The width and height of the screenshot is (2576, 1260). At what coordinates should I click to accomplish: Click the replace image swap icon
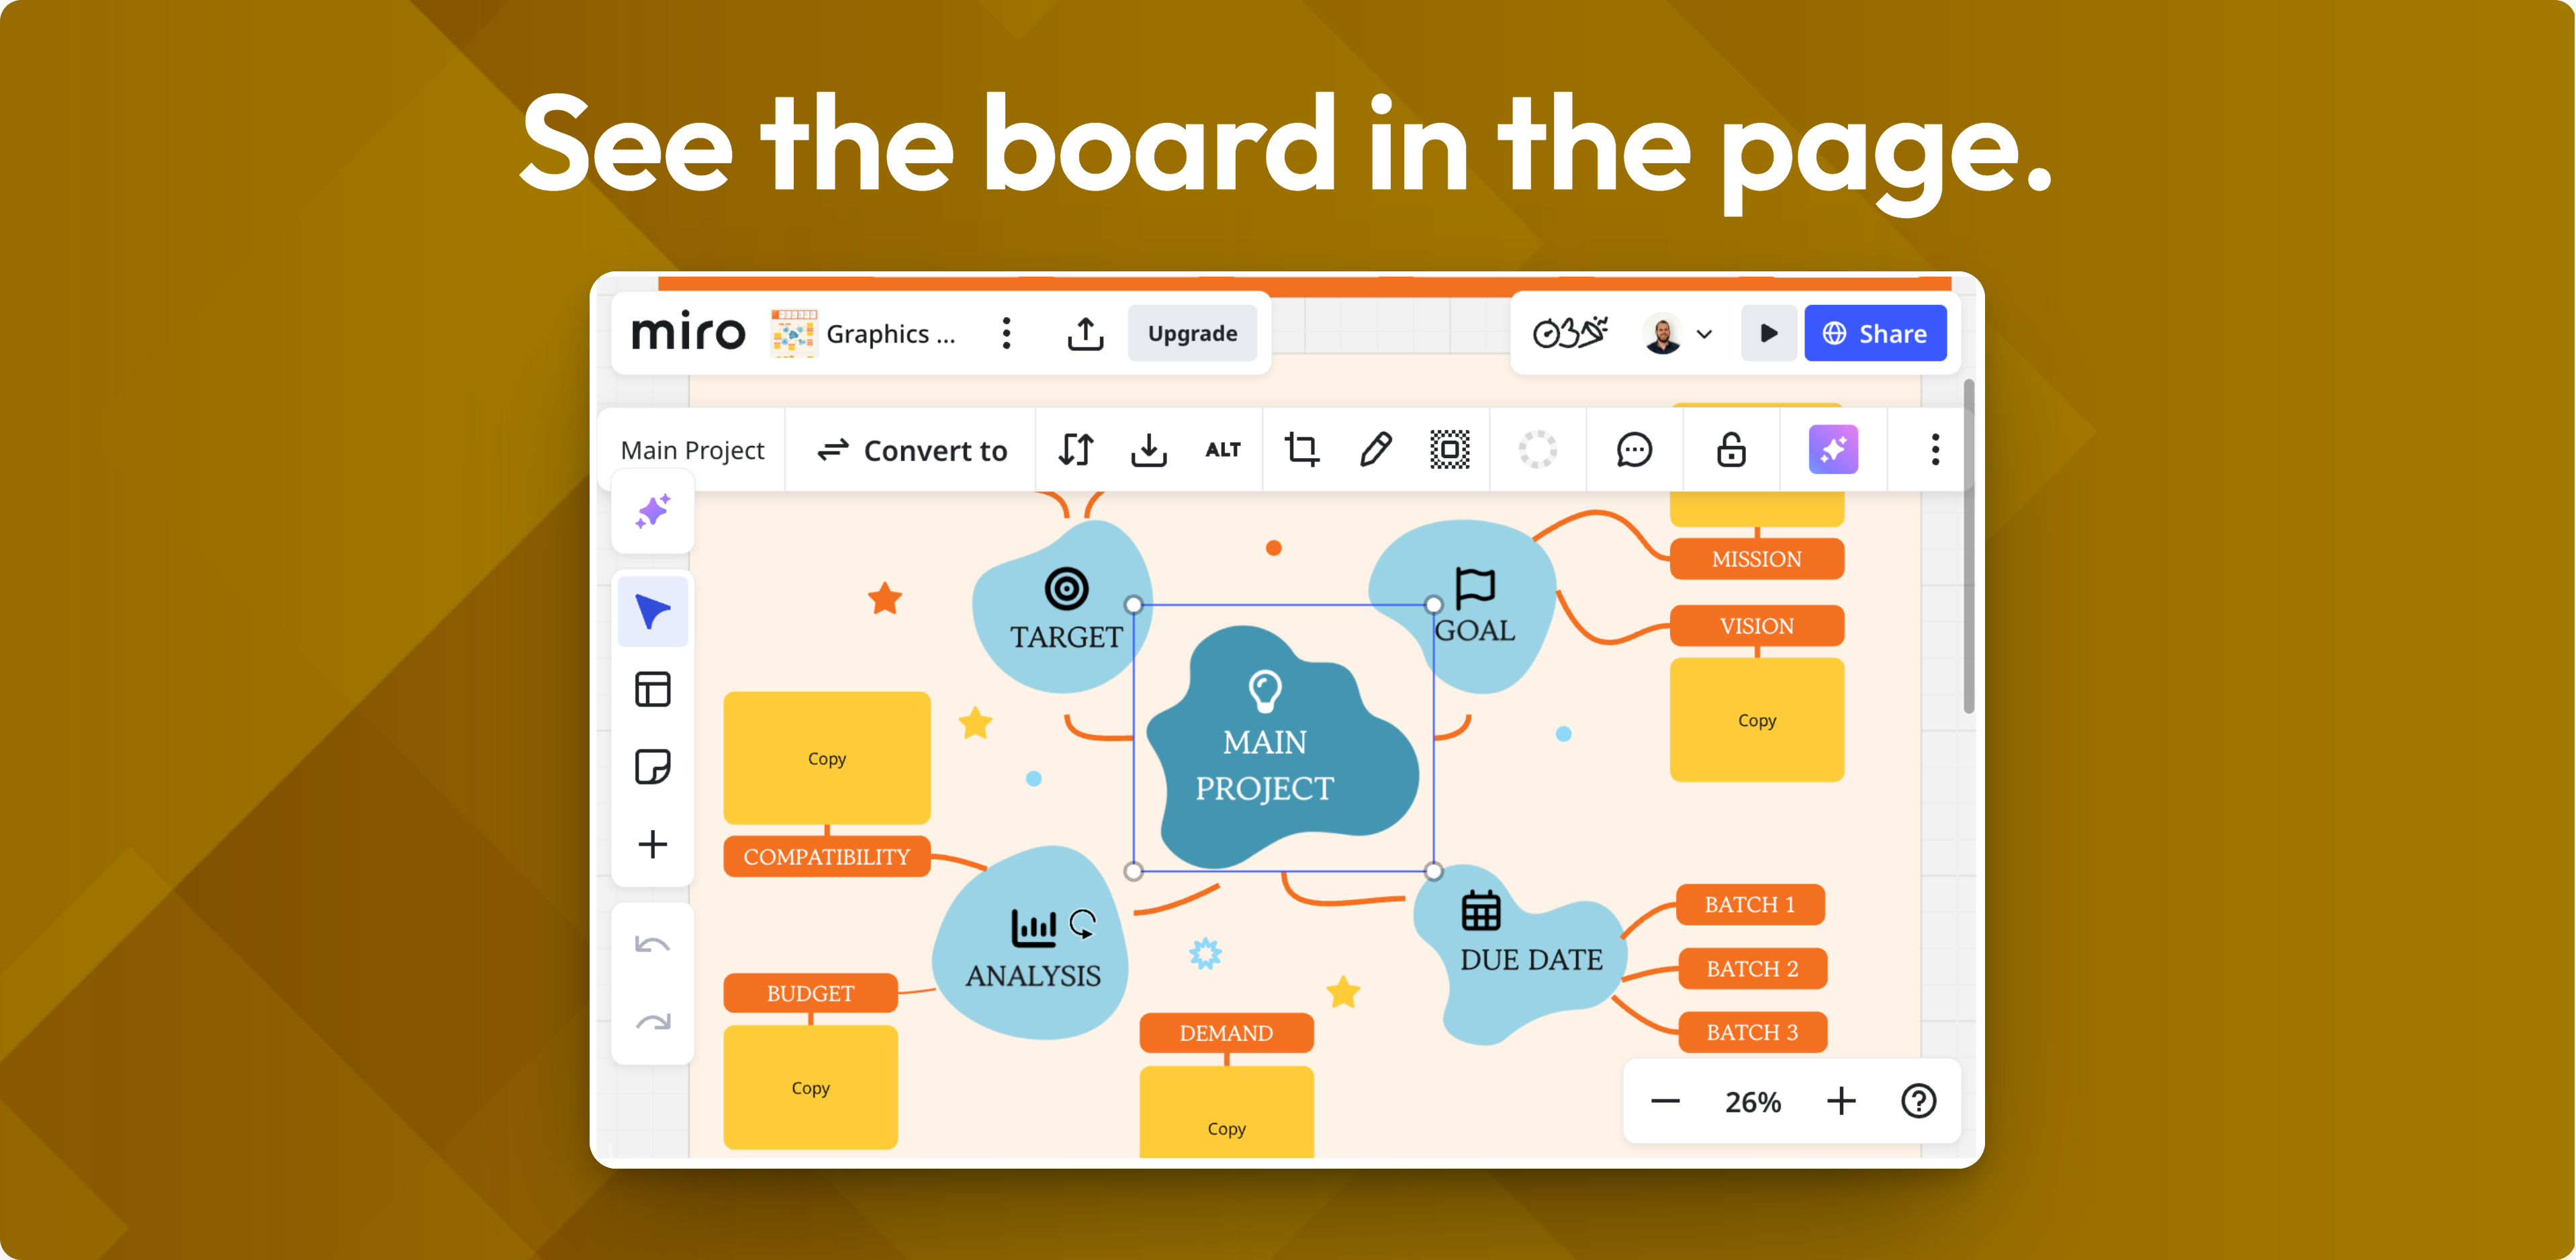(x=1076, y=450)
